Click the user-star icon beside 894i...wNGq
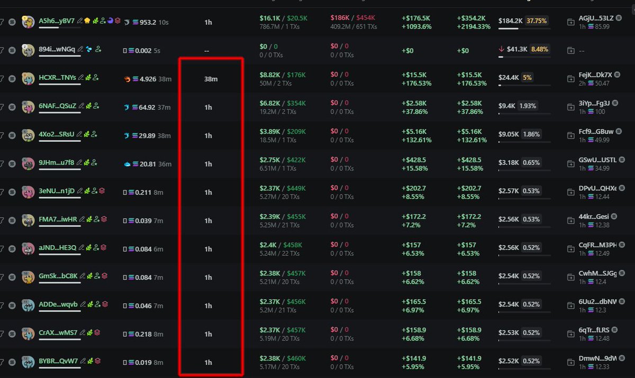 click(98, 49)
